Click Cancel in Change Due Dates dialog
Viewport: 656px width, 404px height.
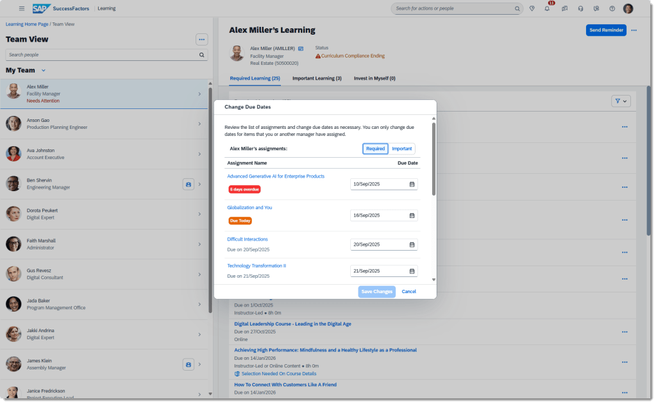(408, 292)
